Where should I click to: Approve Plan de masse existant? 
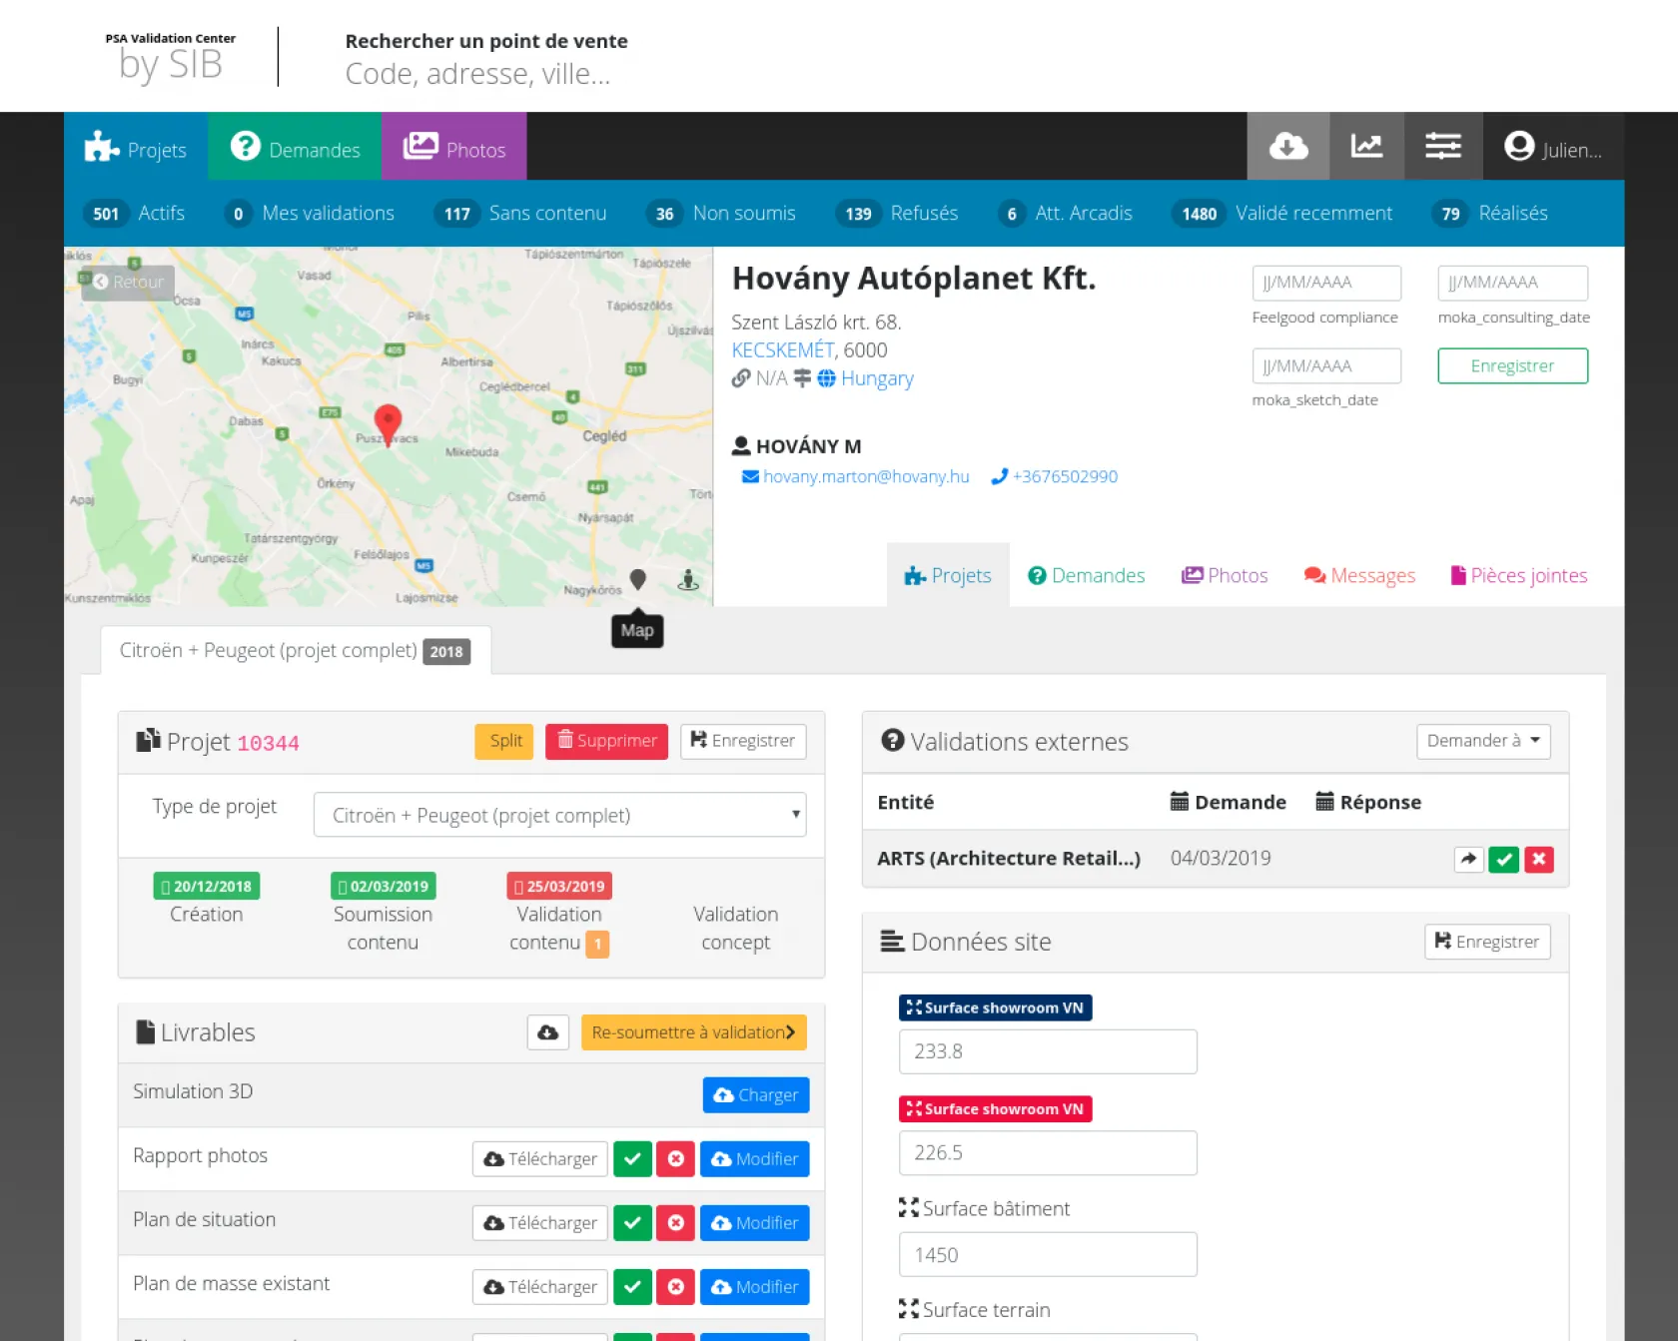tap(632, 1287)
